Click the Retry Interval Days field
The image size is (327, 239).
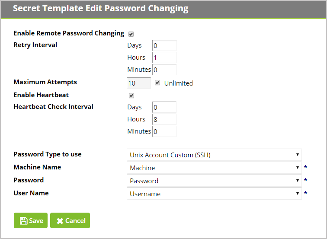click(164, 45)
